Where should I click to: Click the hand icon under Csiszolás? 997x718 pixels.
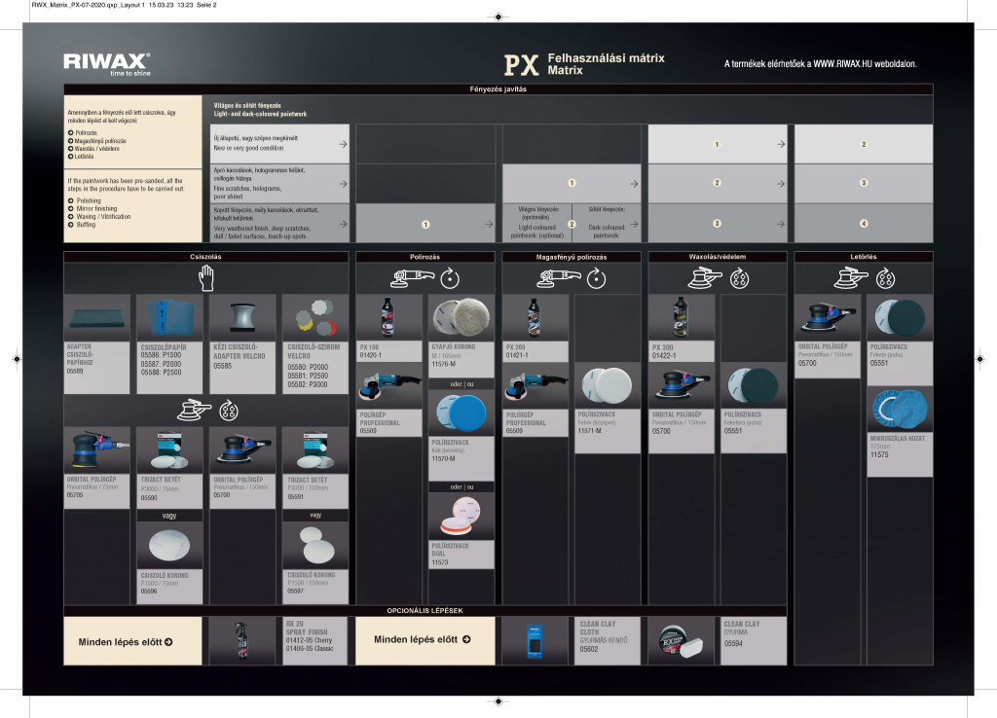(206, 278)
